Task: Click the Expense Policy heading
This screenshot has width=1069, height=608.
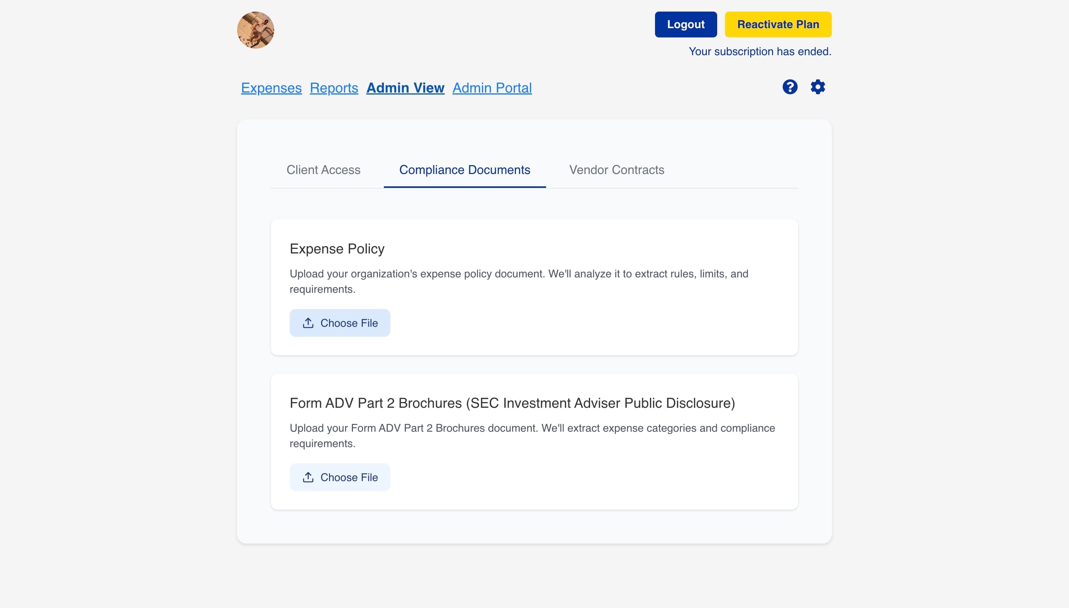Action: 337,249
